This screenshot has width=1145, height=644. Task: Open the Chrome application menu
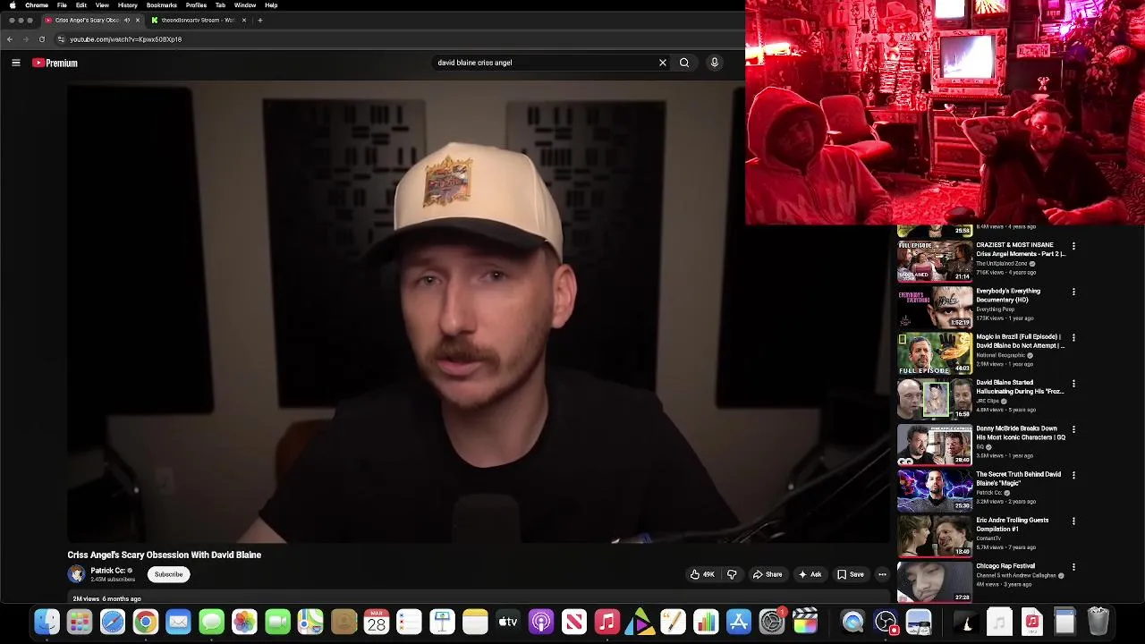click(x=37, y=5)
